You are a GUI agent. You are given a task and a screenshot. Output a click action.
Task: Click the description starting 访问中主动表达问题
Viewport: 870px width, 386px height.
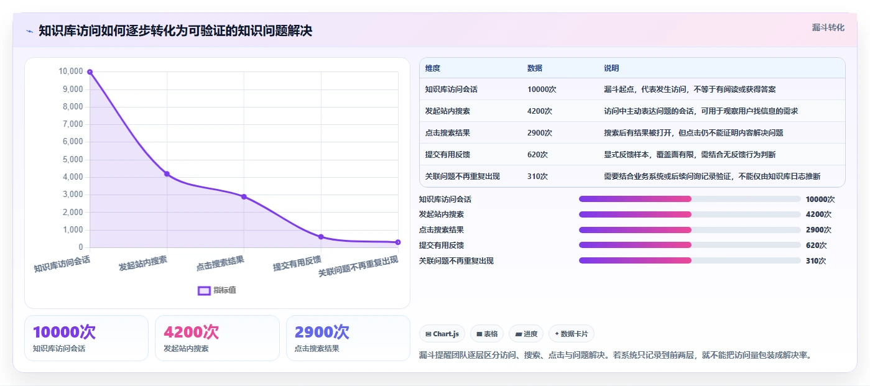tap(701, 111)
